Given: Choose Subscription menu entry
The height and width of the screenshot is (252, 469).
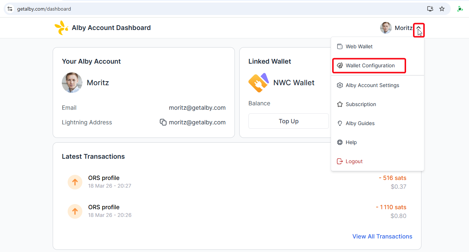Looking at the screenshot, I should (x=361, y=104).
